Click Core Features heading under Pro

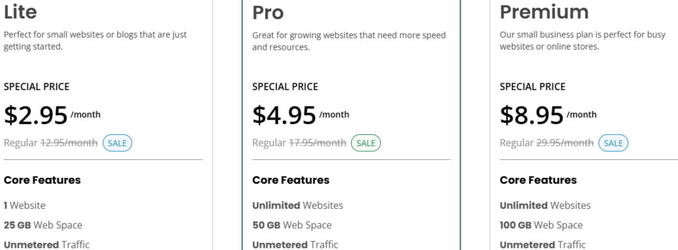(291, 180)
